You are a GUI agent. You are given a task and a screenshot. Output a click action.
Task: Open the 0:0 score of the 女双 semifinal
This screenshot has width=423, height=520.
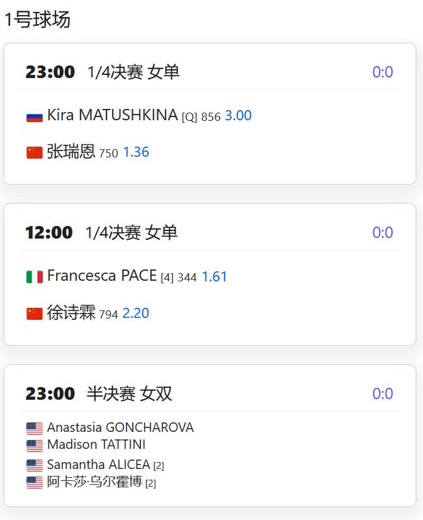383,394
